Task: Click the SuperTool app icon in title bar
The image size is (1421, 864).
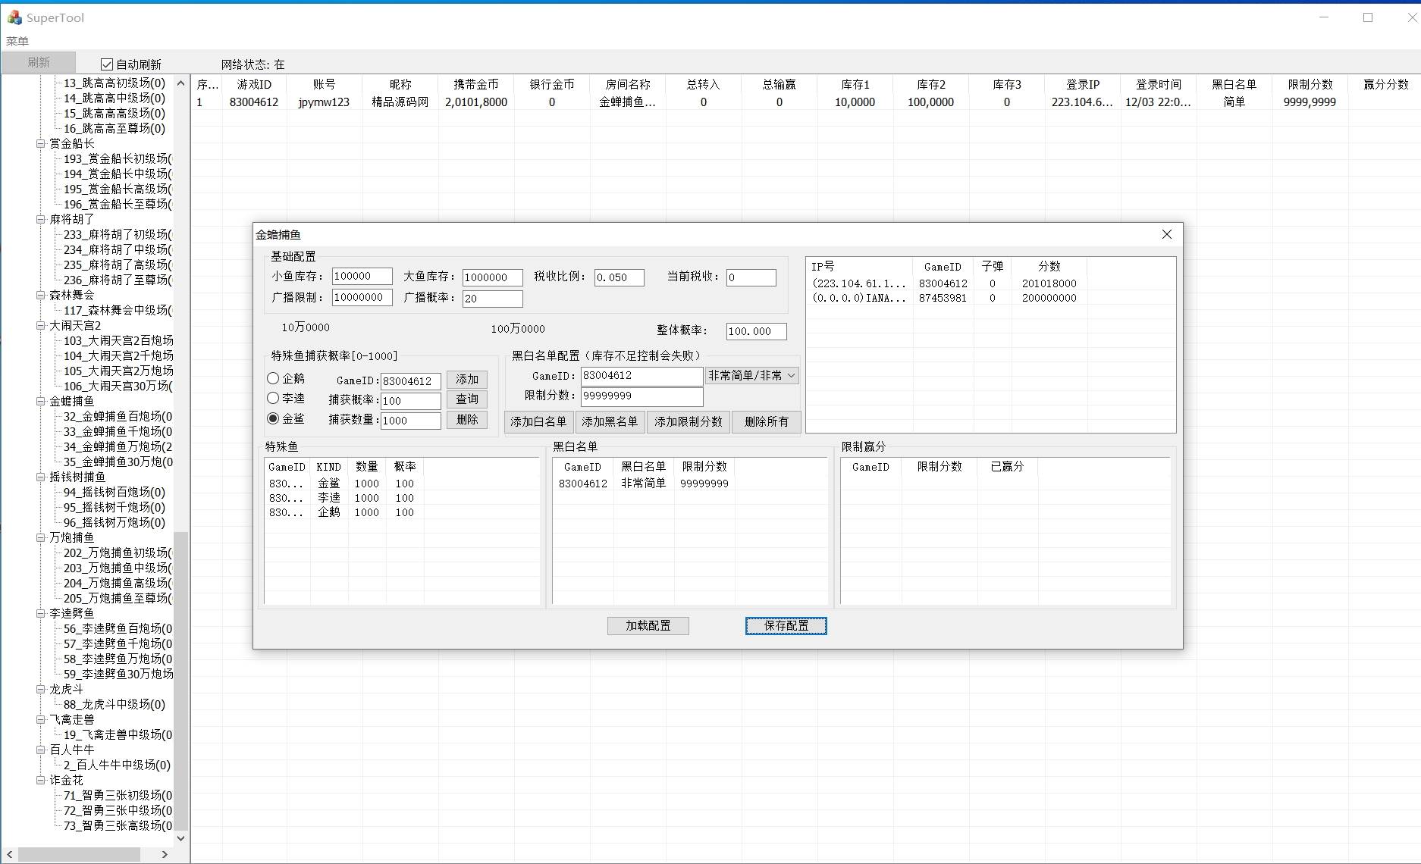Action: click(14, 17)
